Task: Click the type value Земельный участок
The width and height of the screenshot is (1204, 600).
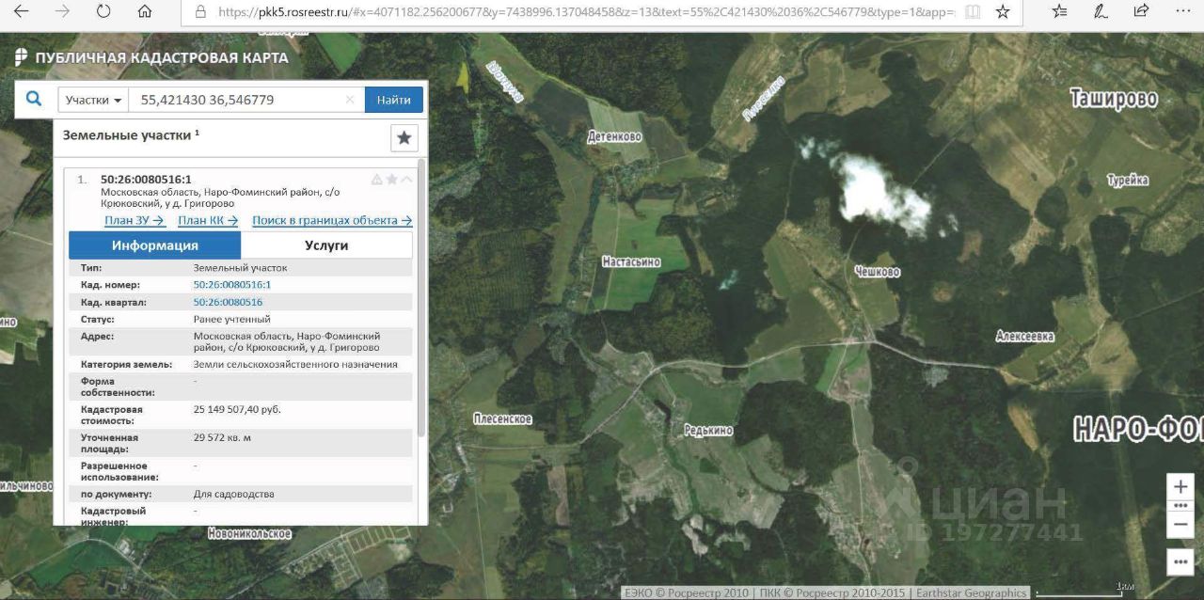Action: click(x=241, y=268)
